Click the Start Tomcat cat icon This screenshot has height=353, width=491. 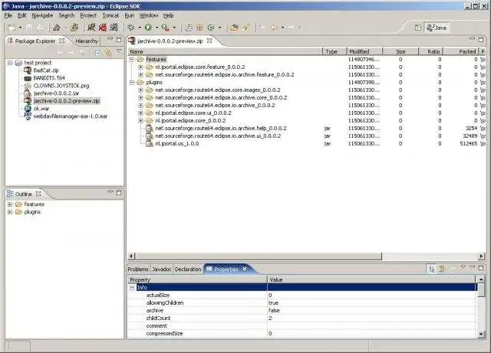[x=91, y=28]
